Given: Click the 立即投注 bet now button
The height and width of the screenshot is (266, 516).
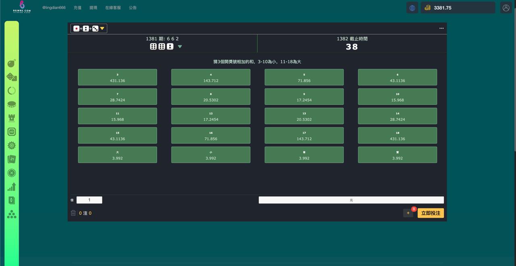Looking at the screenshot, I should (x=431, y=213).
